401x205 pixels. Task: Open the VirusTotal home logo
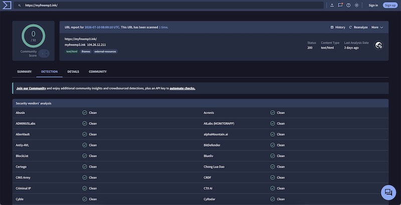pyautogui.click(x=7, y=5)
